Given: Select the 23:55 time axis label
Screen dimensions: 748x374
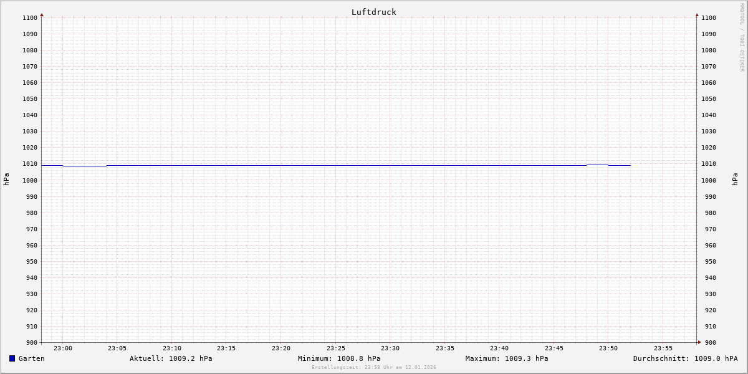Looking at the screenshot, I should point(663,348).
